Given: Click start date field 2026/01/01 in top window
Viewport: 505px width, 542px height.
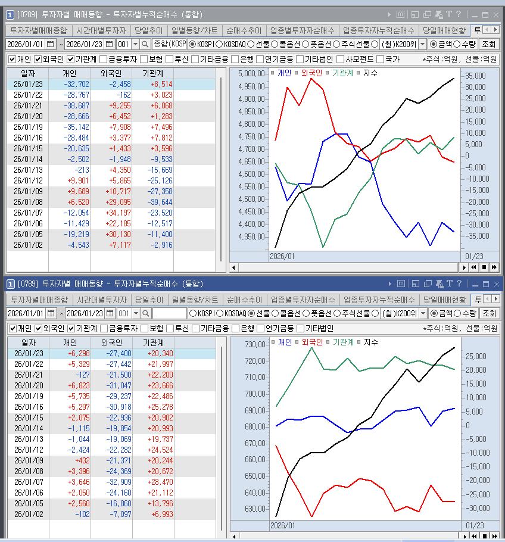Looking at the screenshot, I should tap(26, 44).
